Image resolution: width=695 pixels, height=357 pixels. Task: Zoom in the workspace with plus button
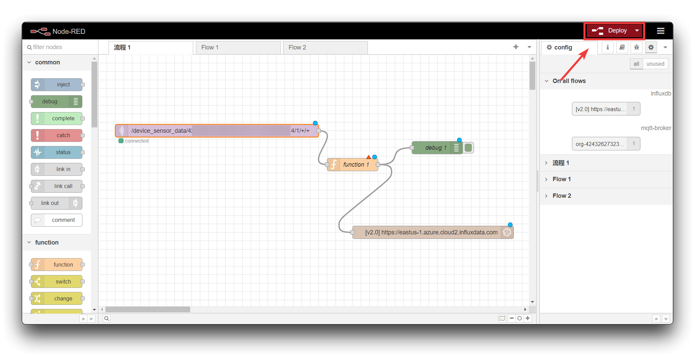tap(528, 318)
